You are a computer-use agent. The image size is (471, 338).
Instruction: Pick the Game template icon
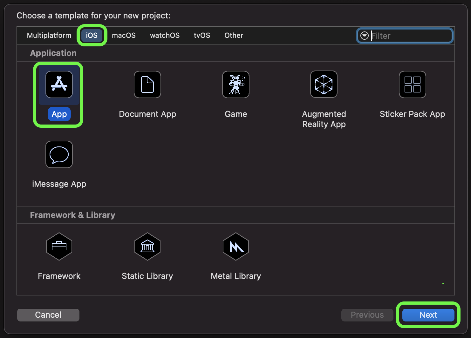tap(236, 84)
